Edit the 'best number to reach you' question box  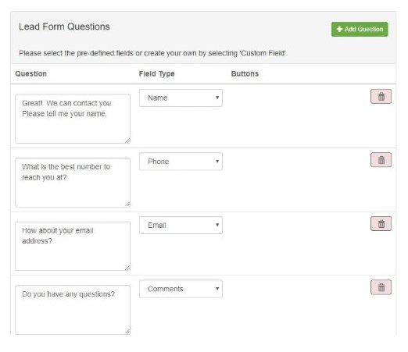coord(73,183)
